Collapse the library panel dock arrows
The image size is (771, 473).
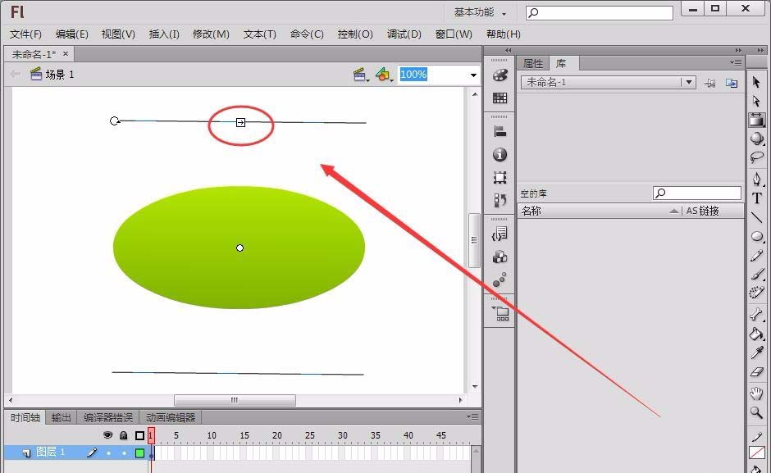click(738, 50)
